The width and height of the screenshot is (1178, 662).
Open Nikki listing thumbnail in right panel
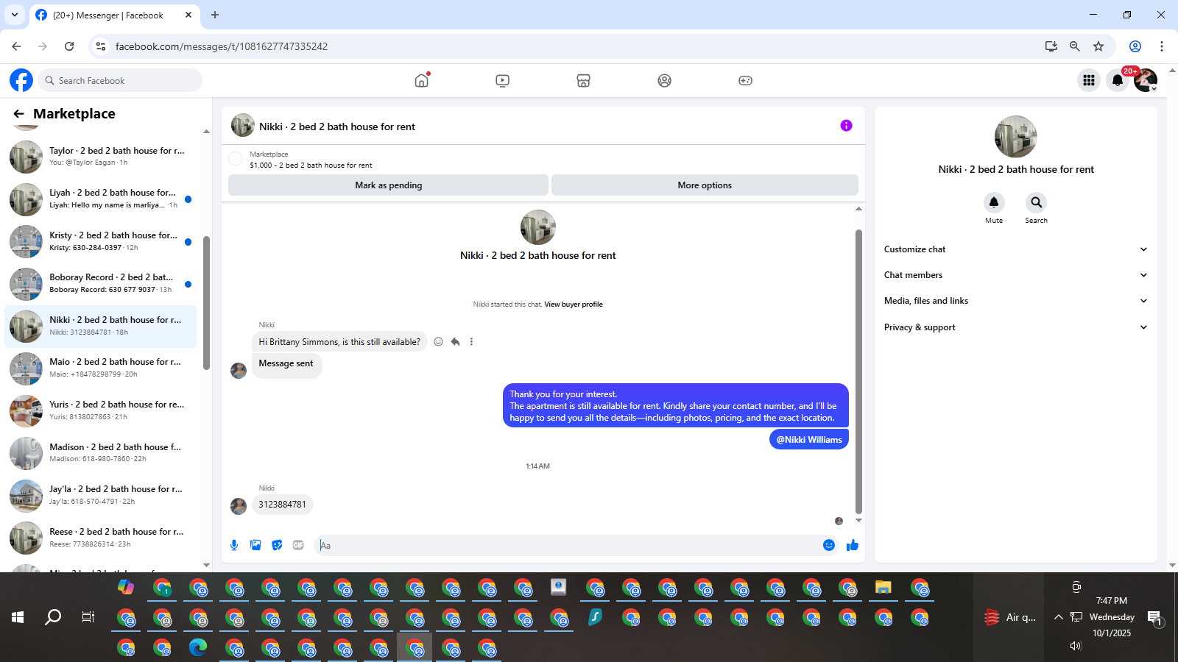point(1015,137)
